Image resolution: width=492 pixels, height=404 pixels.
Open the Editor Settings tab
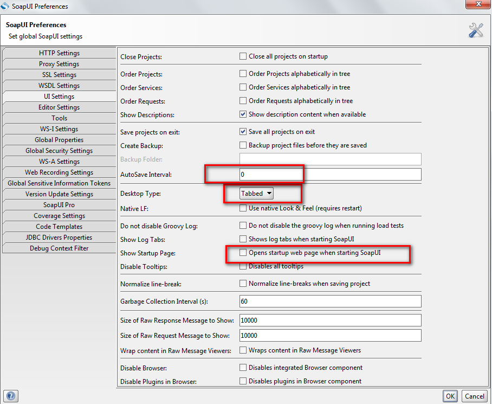pyautogui.click(x=59, y=107)
